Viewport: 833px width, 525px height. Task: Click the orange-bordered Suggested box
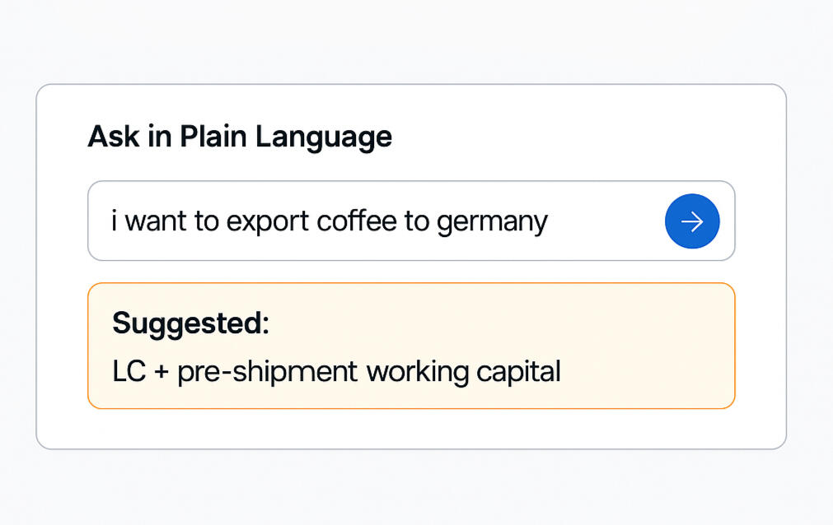(410, 346)
